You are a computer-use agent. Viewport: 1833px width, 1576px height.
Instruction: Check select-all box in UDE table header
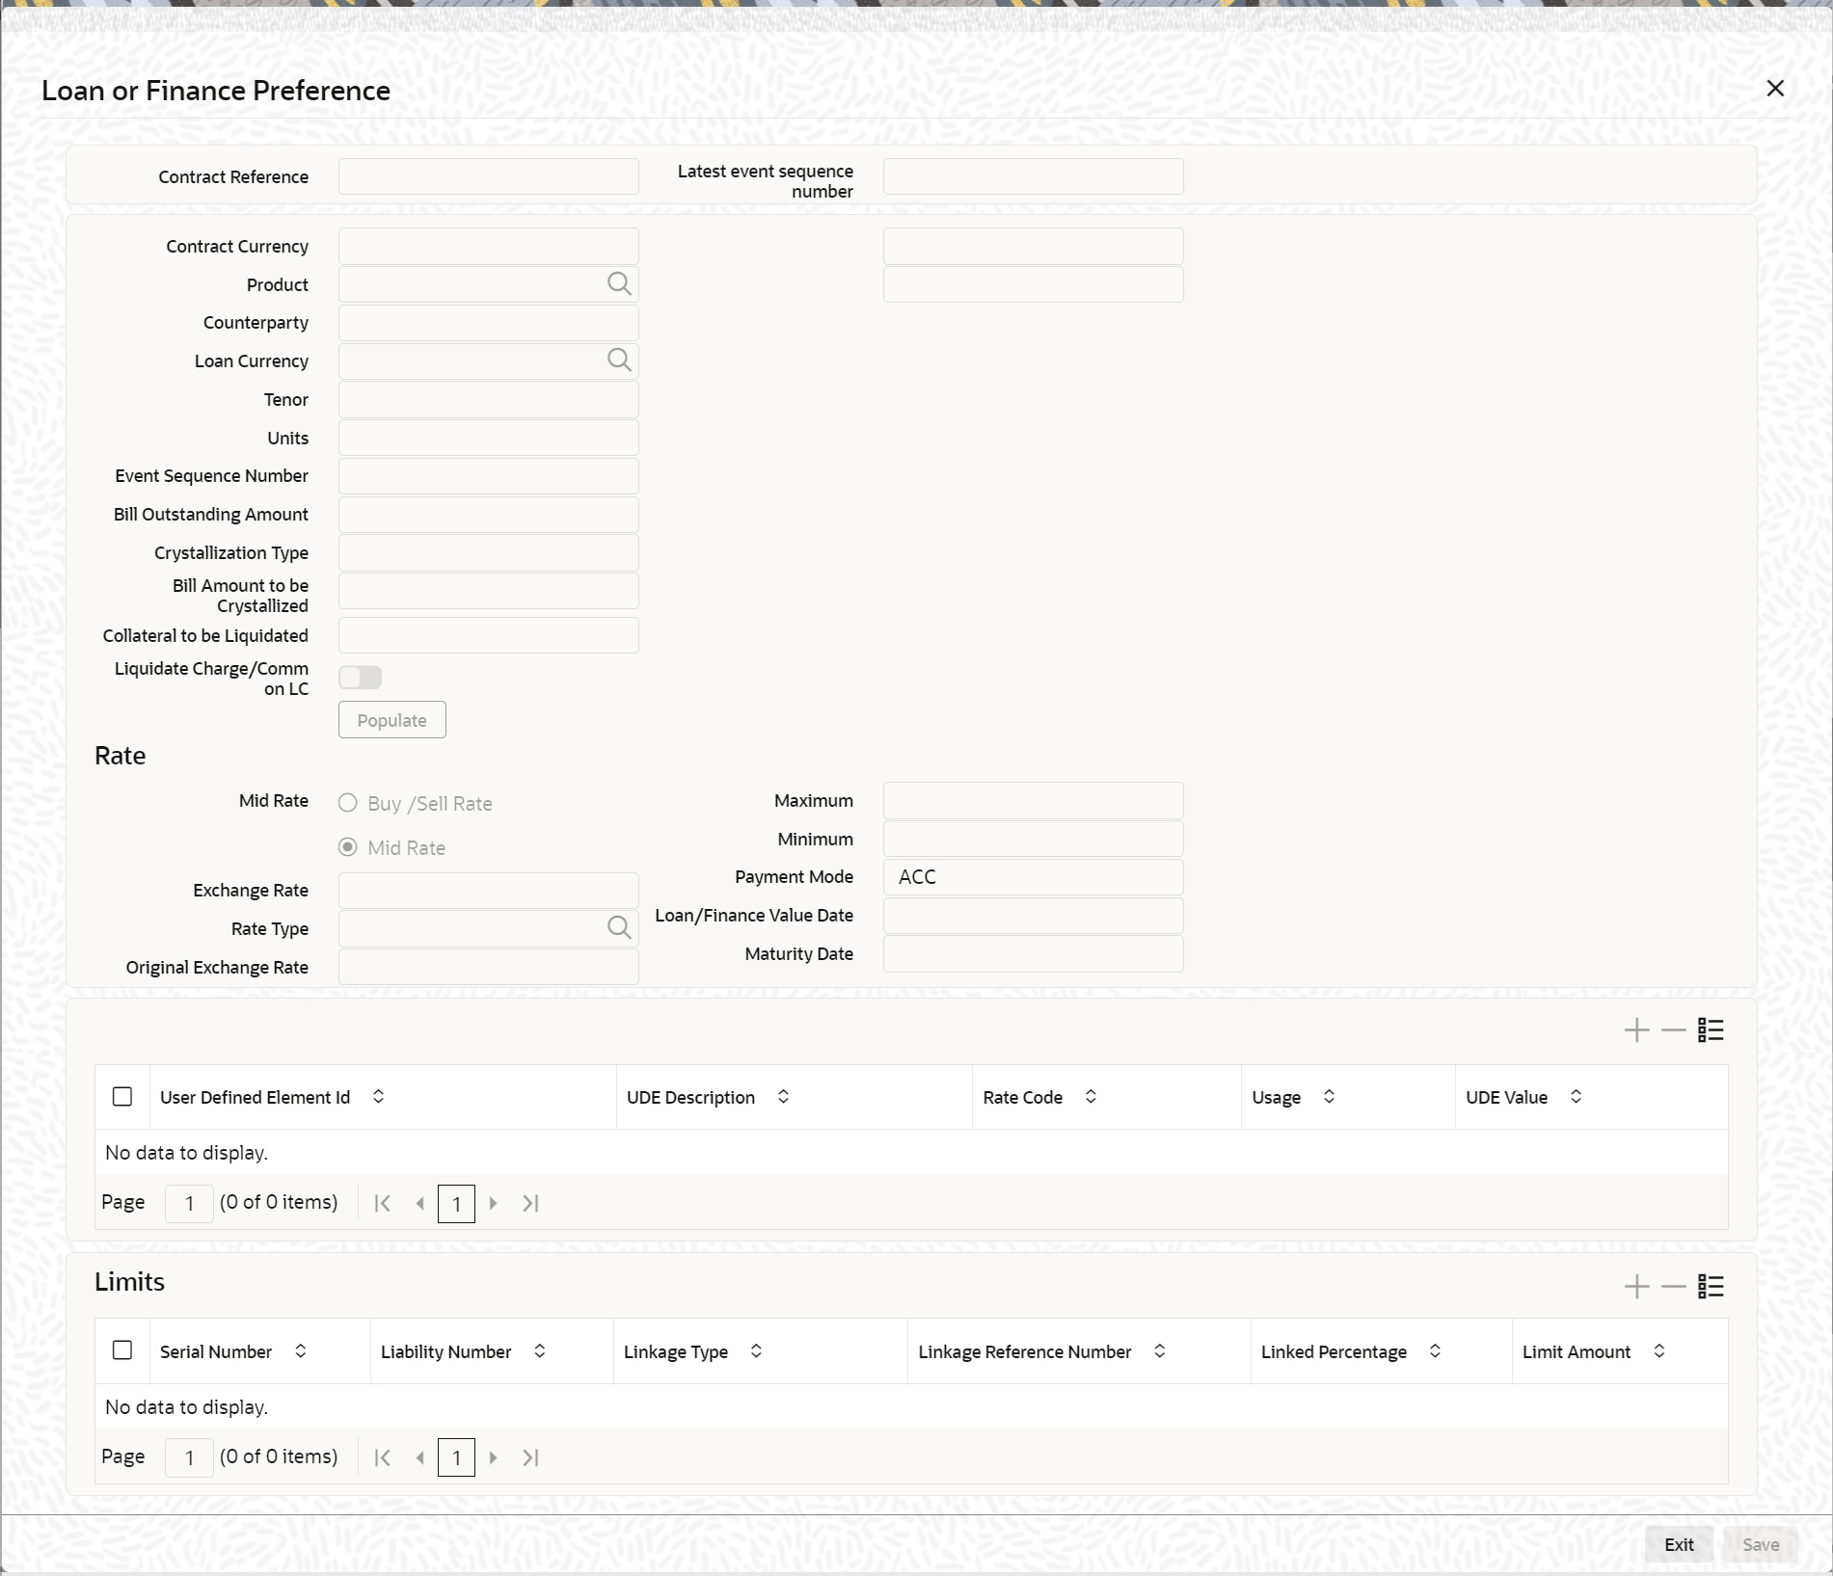point(122,1097)
